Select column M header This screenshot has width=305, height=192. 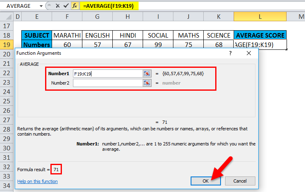[x=296, y=17]
